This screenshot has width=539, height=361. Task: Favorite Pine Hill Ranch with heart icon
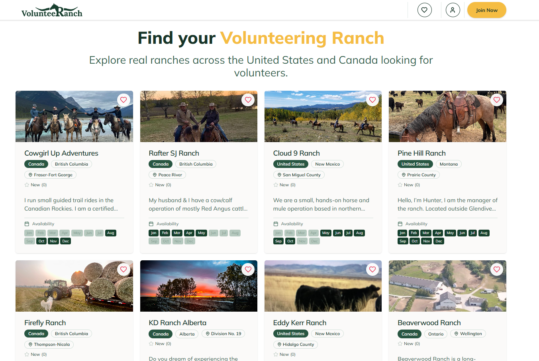(497, 100)
